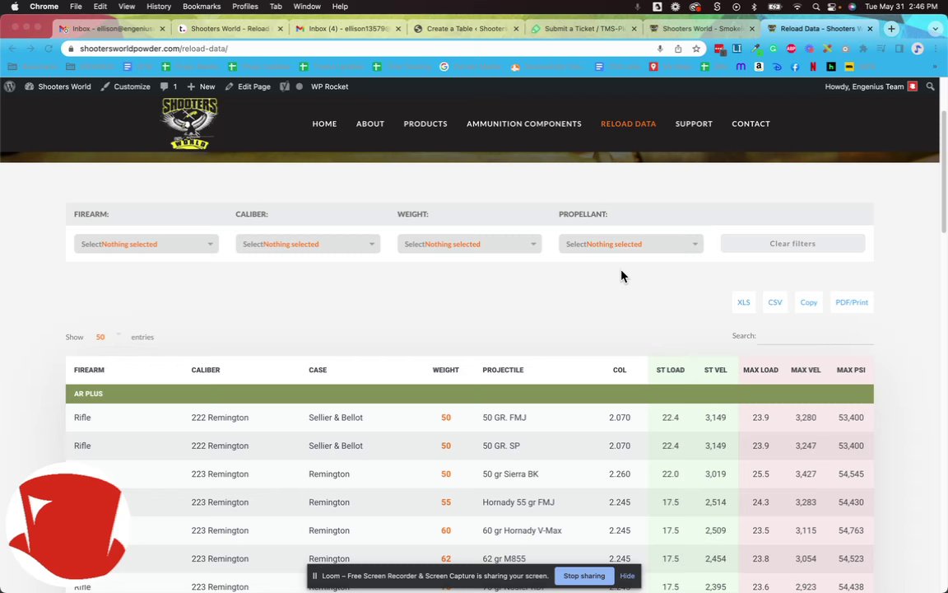Click the Wi-Fi icon in menu bar

(797, 7)
